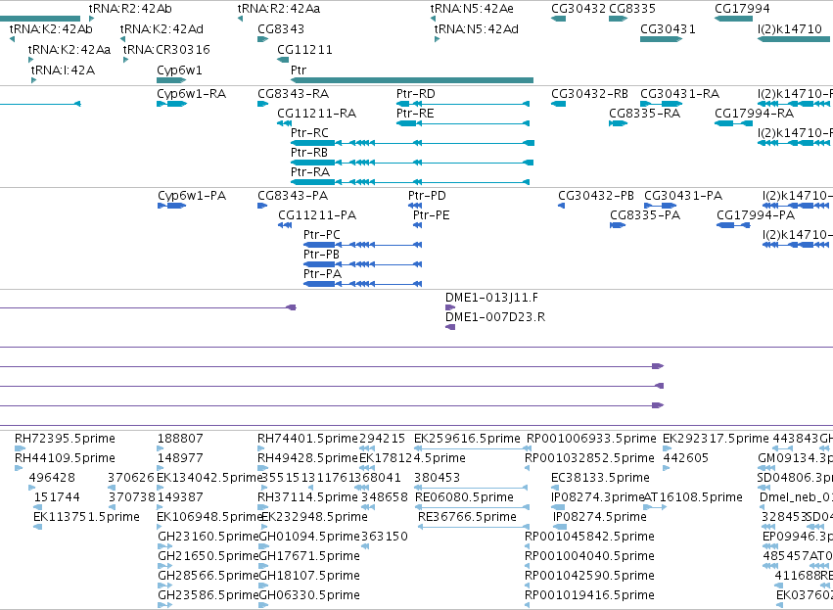Select the CG30431-RA transcript
The image size is (833, 610).
coord(662,104)
